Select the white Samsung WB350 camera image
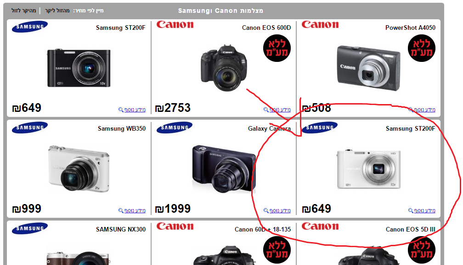Screen dimensions: 463x265 pyautogui.click(x=79, y=169)
